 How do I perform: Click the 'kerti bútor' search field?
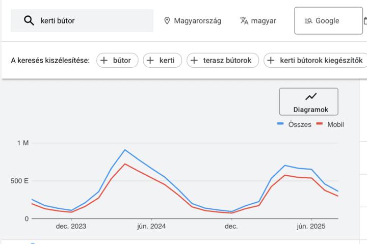click(92, 21)
